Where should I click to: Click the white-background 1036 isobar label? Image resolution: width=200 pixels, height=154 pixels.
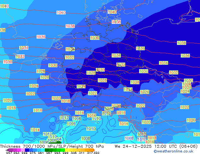(41, 37)
